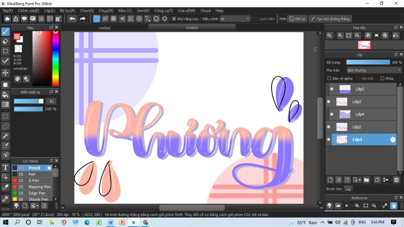This screenshot has height=227, width=404.
Task: Select the Move tool
Action: point(6,73)
